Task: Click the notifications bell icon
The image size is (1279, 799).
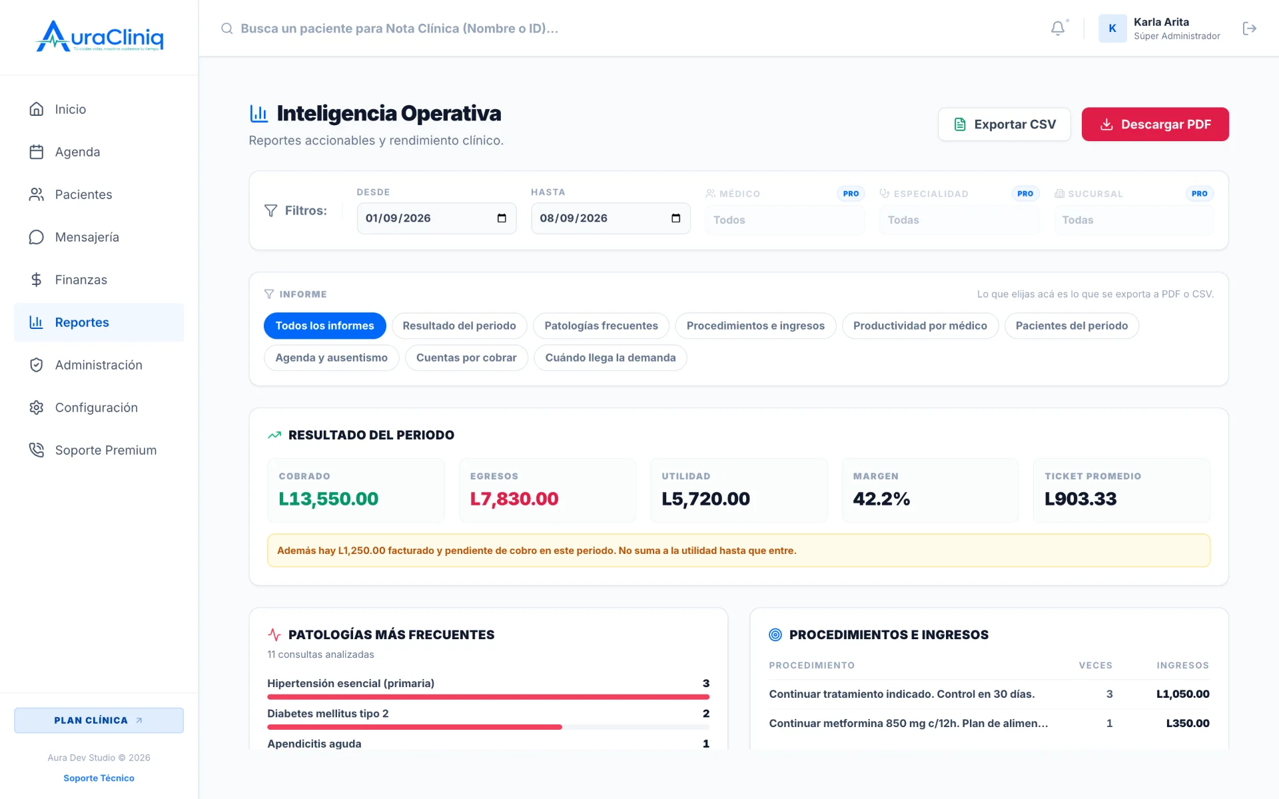Action: coord(1058,28)
